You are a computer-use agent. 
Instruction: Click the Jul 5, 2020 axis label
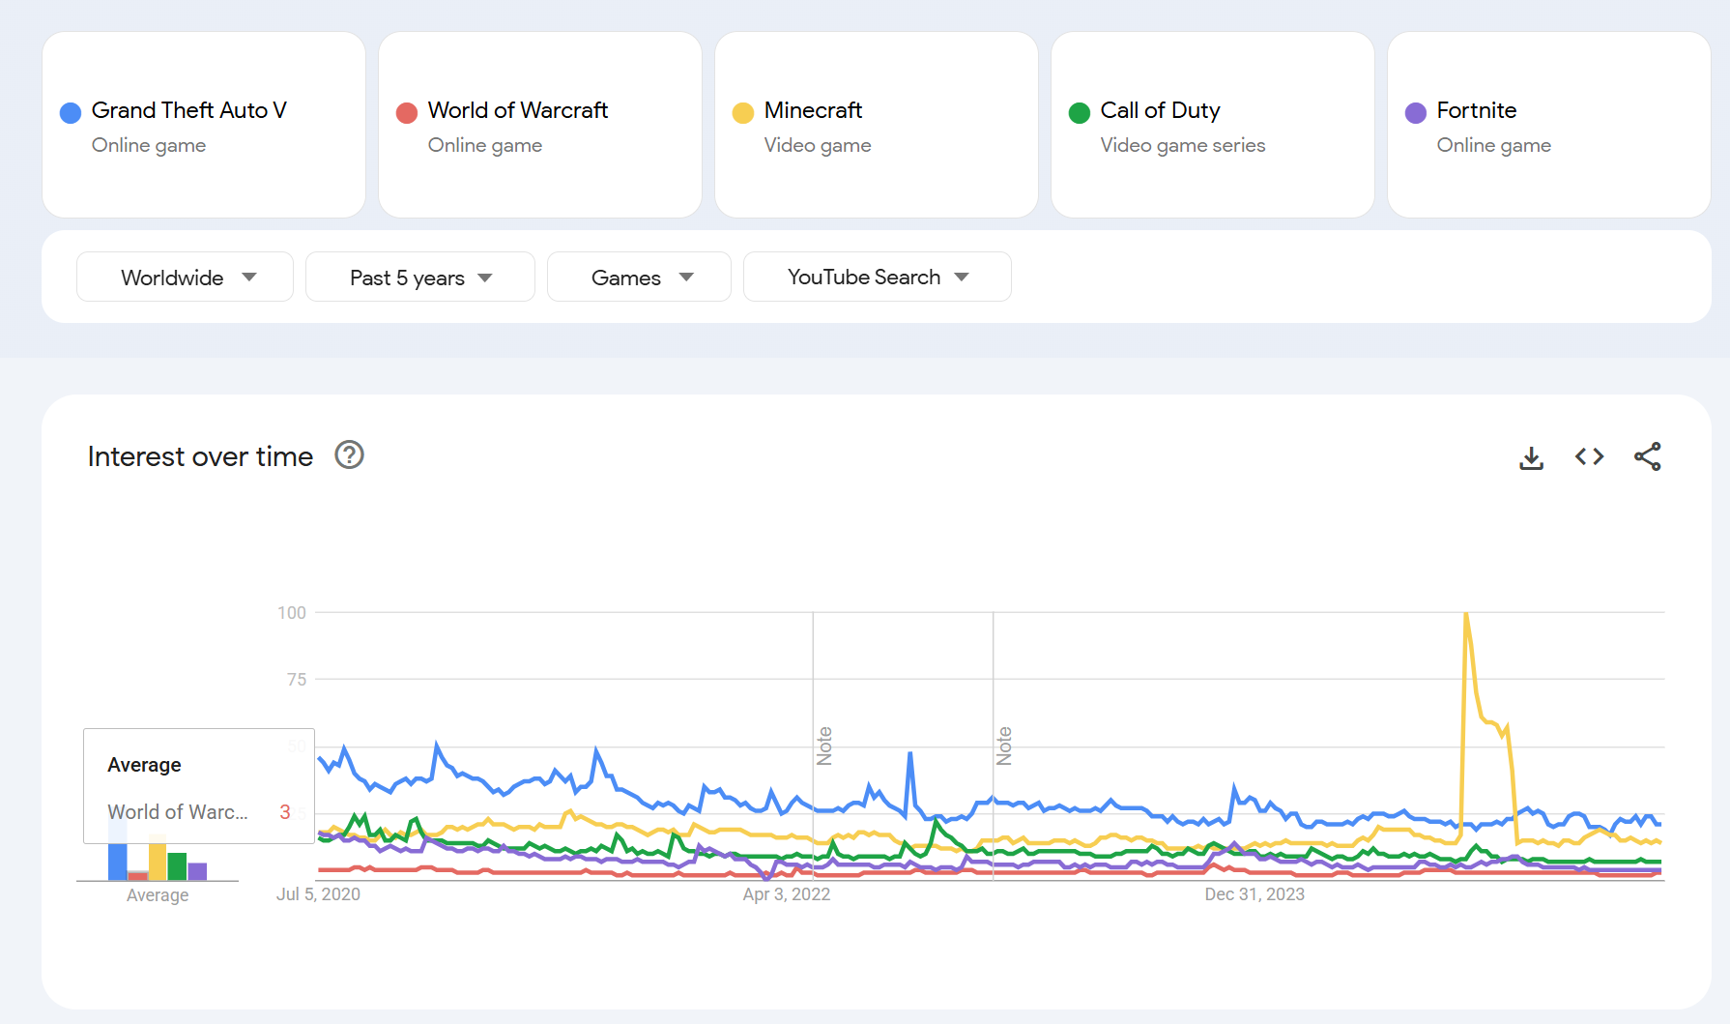[x=318, y=894]
